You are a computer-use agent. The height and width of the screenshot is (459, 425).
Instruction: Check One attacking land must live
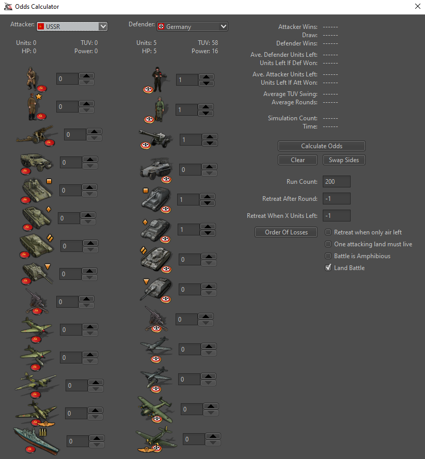[x=328, y=244]
